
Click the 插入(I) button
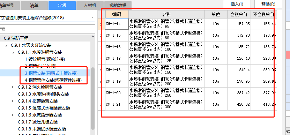point(237,4)
